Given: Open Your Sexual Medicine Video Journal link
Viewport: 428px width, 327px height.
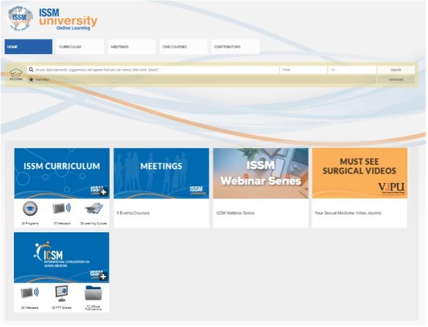Looking at the screenshot, I should 348,213.
